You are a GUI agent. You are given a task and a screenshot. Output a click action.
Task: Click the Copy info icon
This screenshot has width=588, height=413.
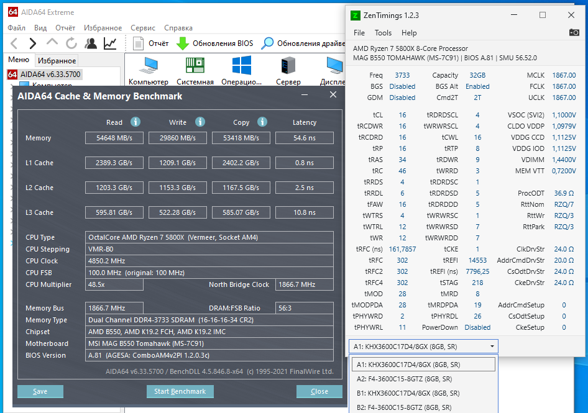(x=262, y=122)
